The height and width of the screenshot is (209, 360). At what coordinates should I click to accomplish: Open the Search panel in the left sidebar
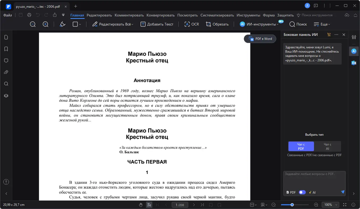click(x=6, y=84)
